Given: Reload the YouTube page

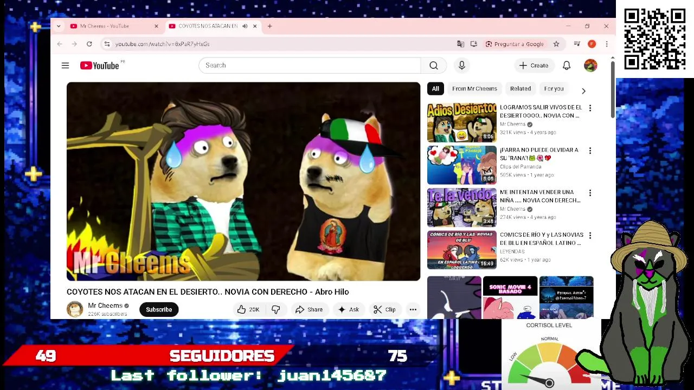Looking at the screenshot, I should click(89, 44).
